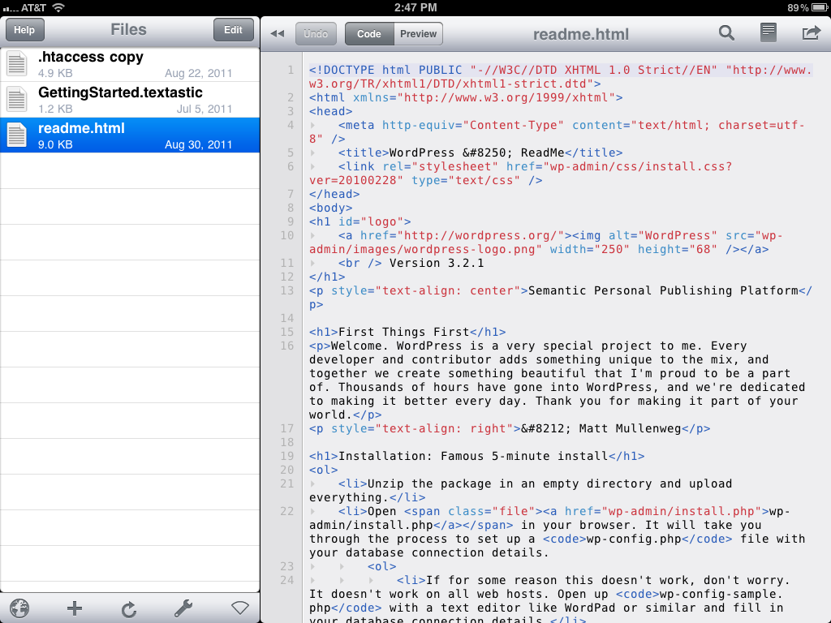Tap 'Famous 5-minute install' heading line
Screen dimensions: 831x623
tap(476, 456)
